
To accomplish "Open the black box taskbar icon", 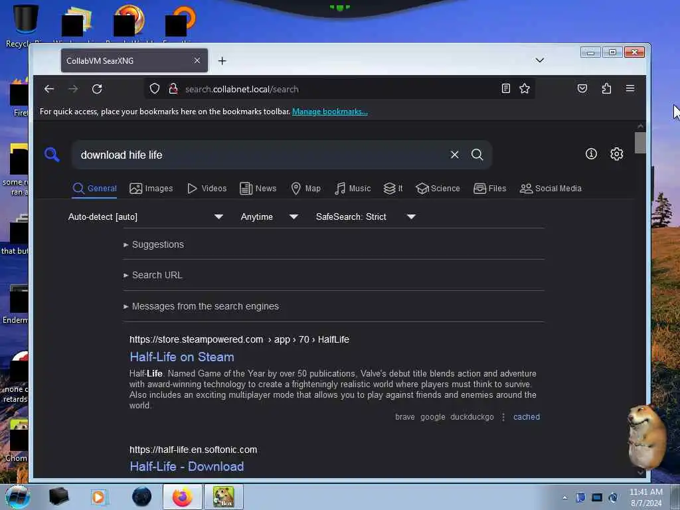I will point(58,497).
